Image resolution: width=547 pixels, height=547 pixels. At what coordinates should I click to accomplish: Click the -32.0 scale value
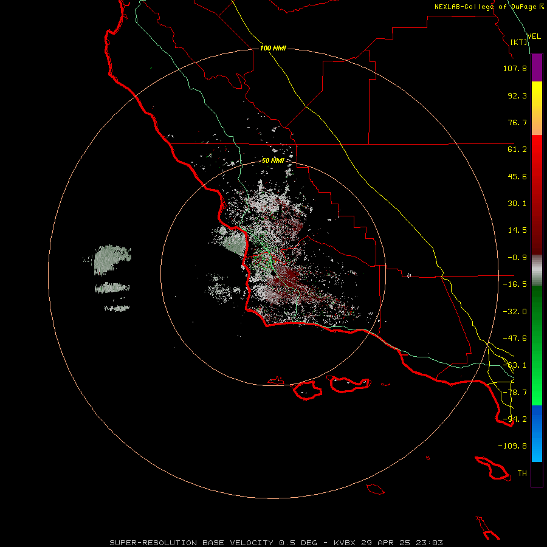pos(515,312)
